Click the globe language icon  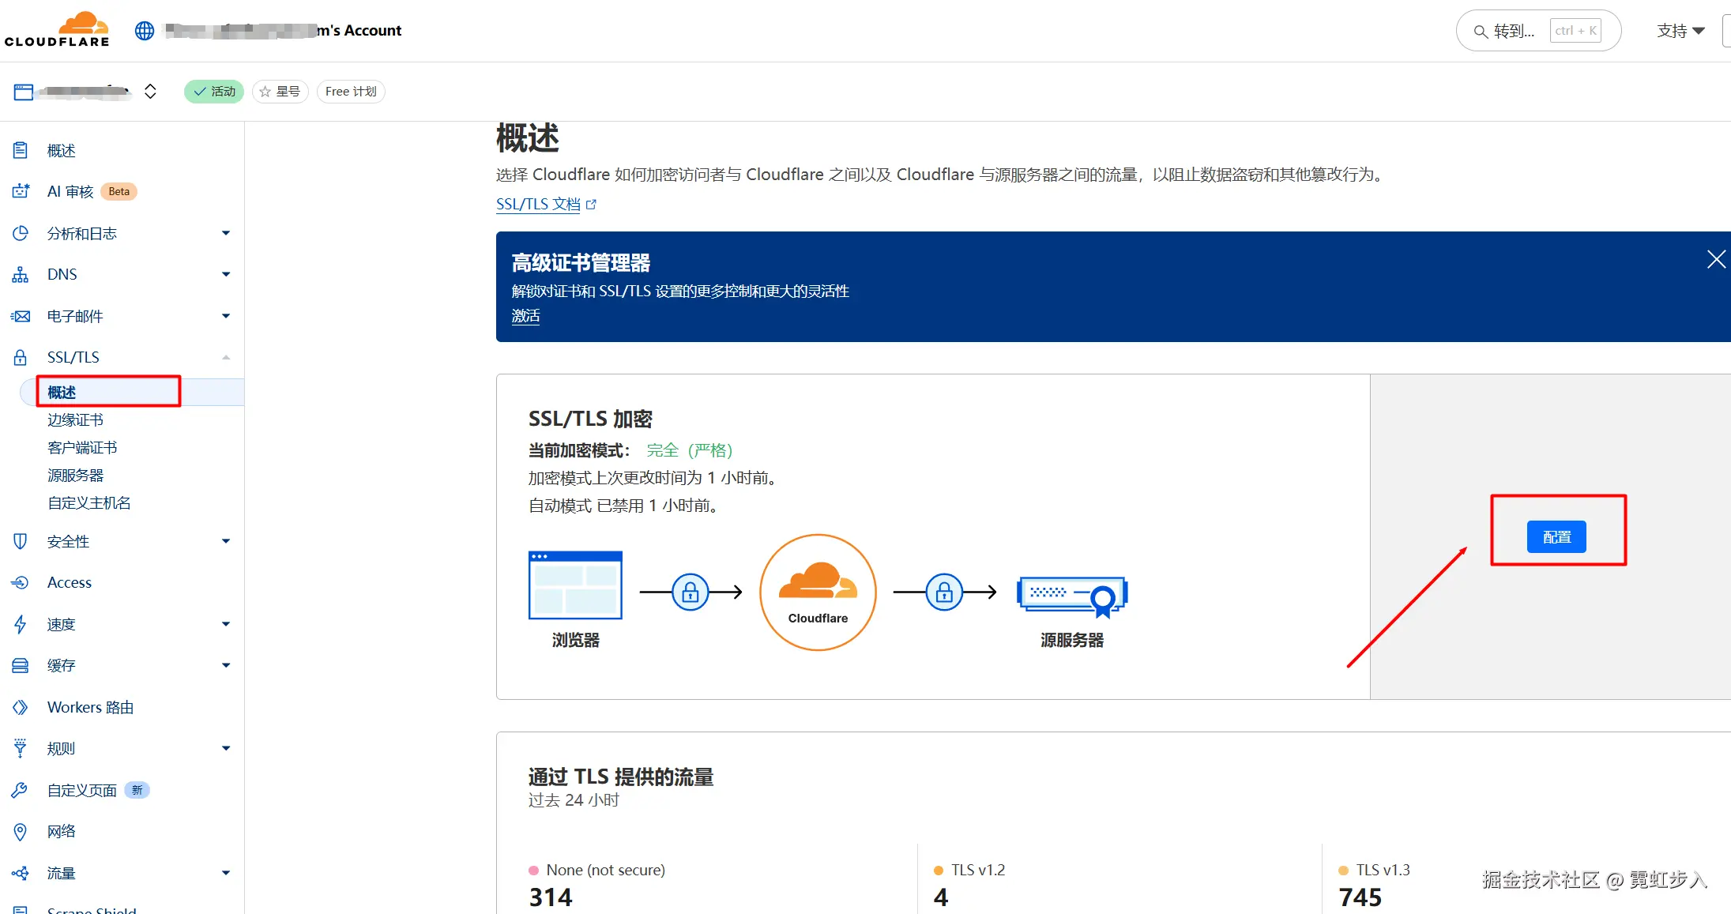(145, 31)
